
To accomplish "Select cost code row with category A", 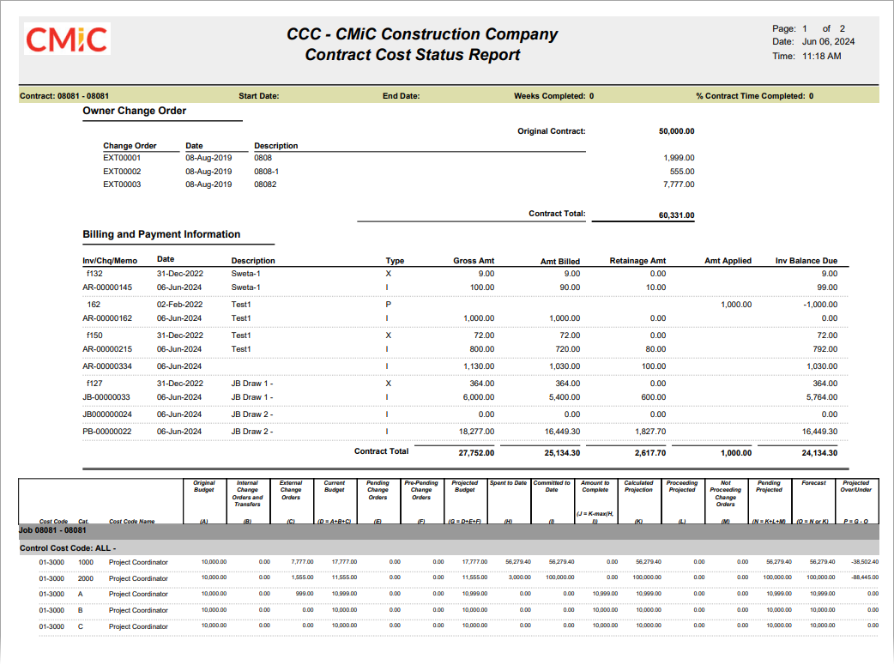I will pyautogui.click(x=458, y=595).
